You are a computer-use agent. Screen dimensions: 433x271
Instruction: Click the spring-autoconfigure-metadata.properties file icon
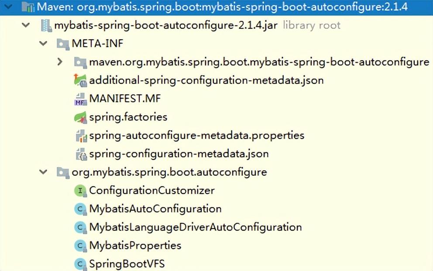pyautogui.click(x=81, y=136)
